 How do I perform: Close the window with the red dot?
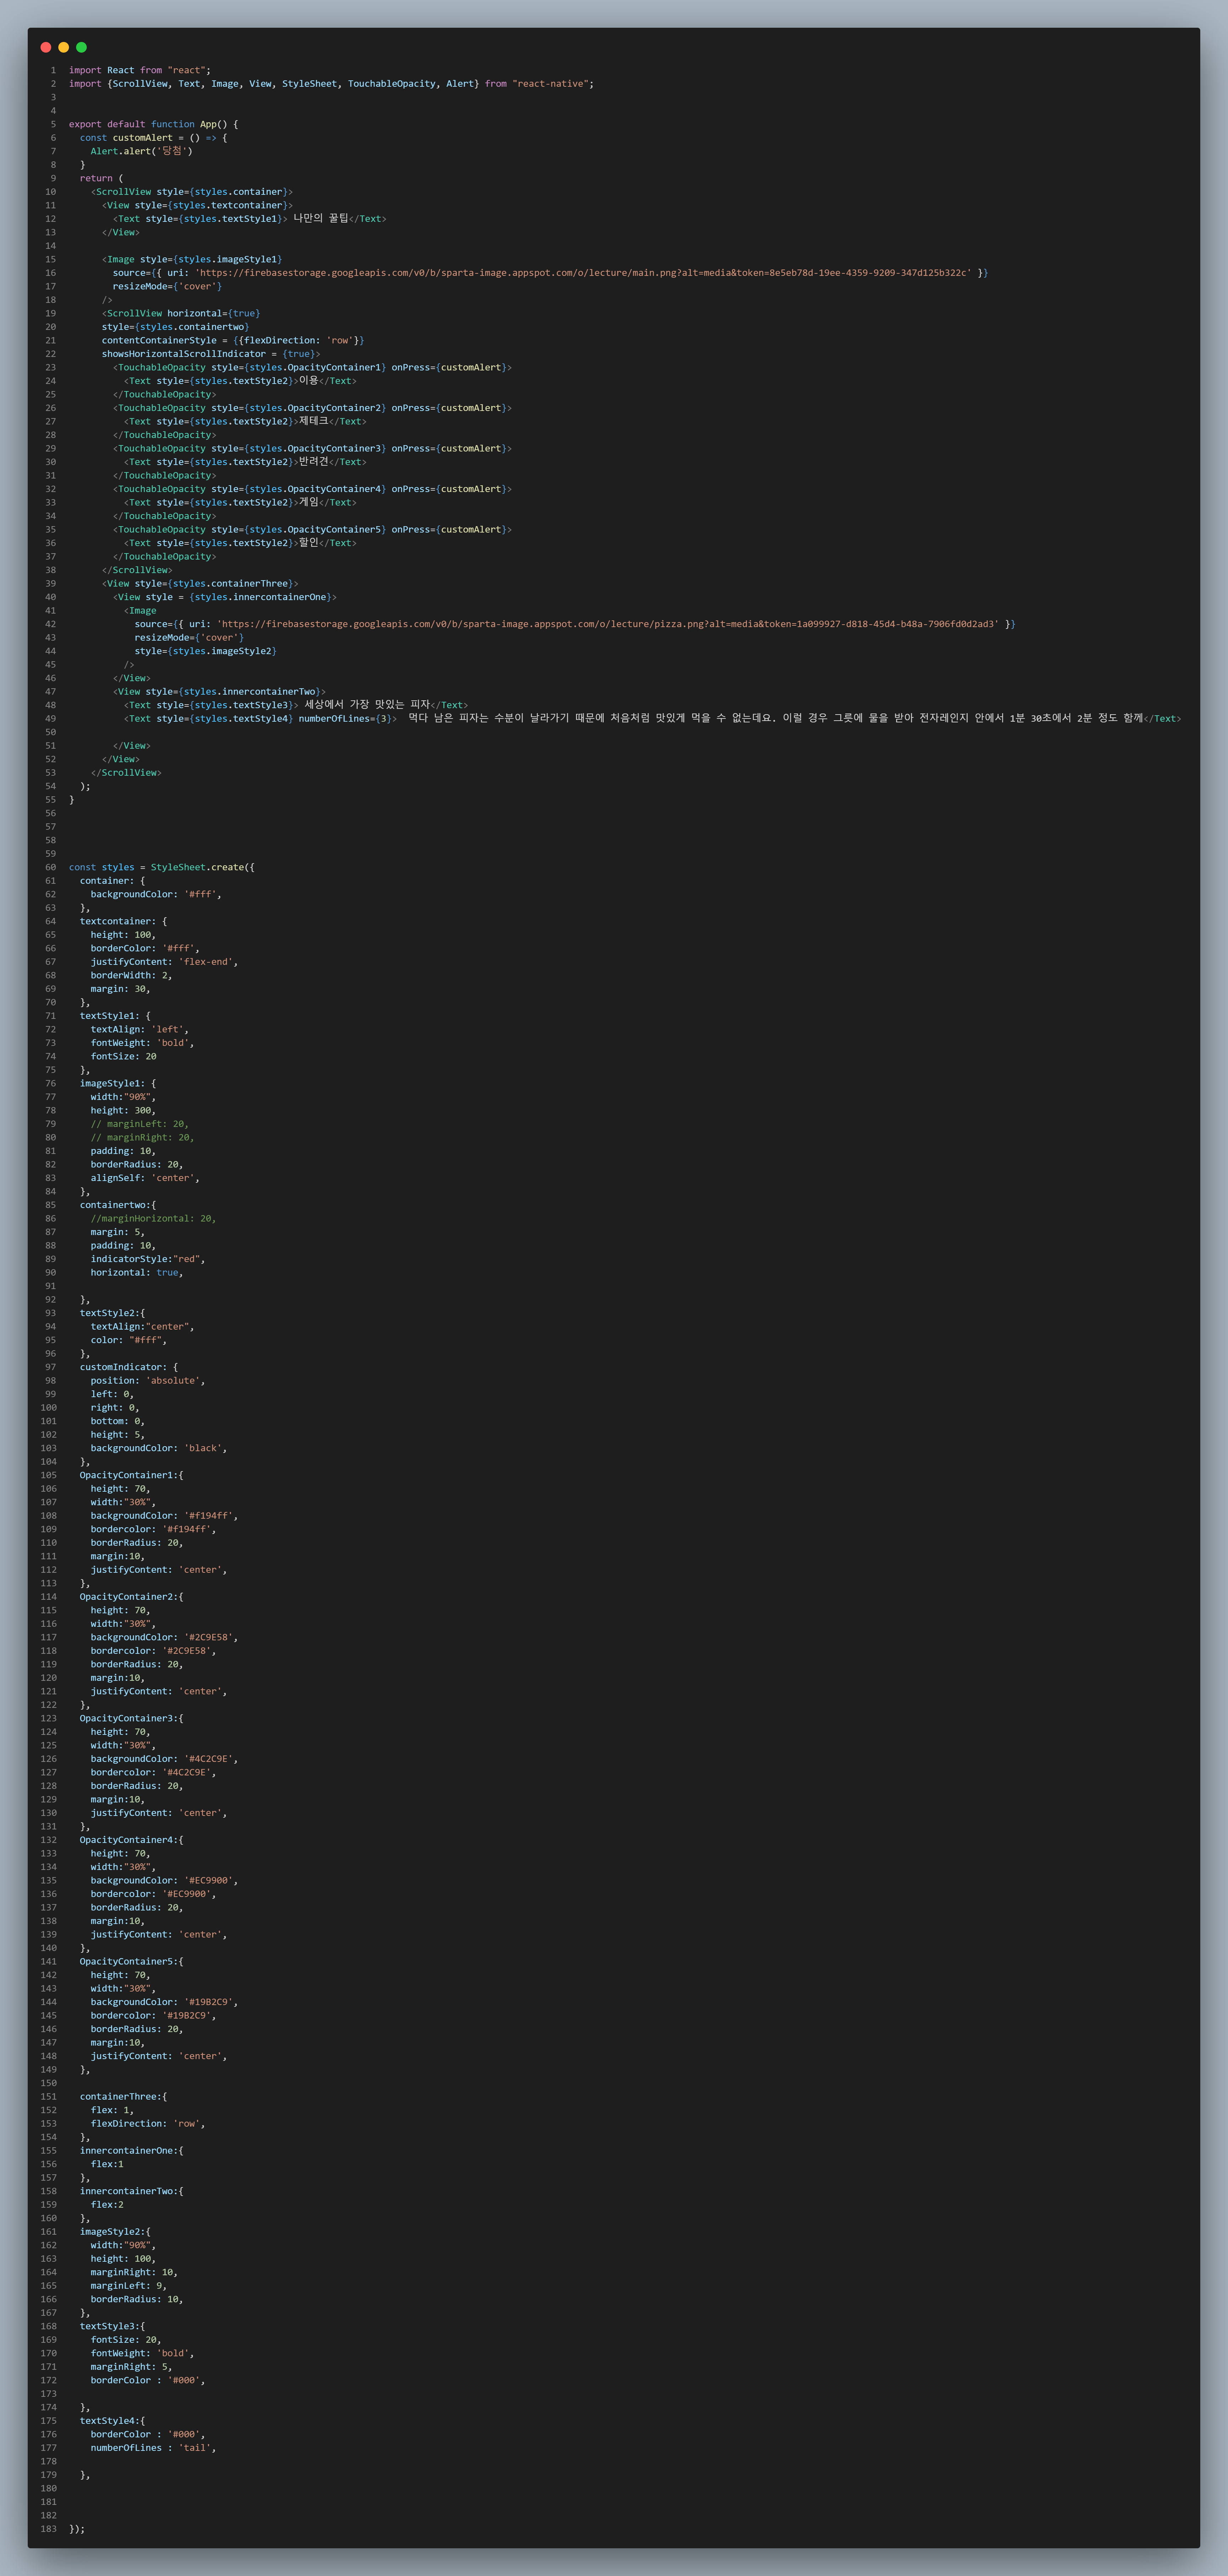[x=46, y=47]
